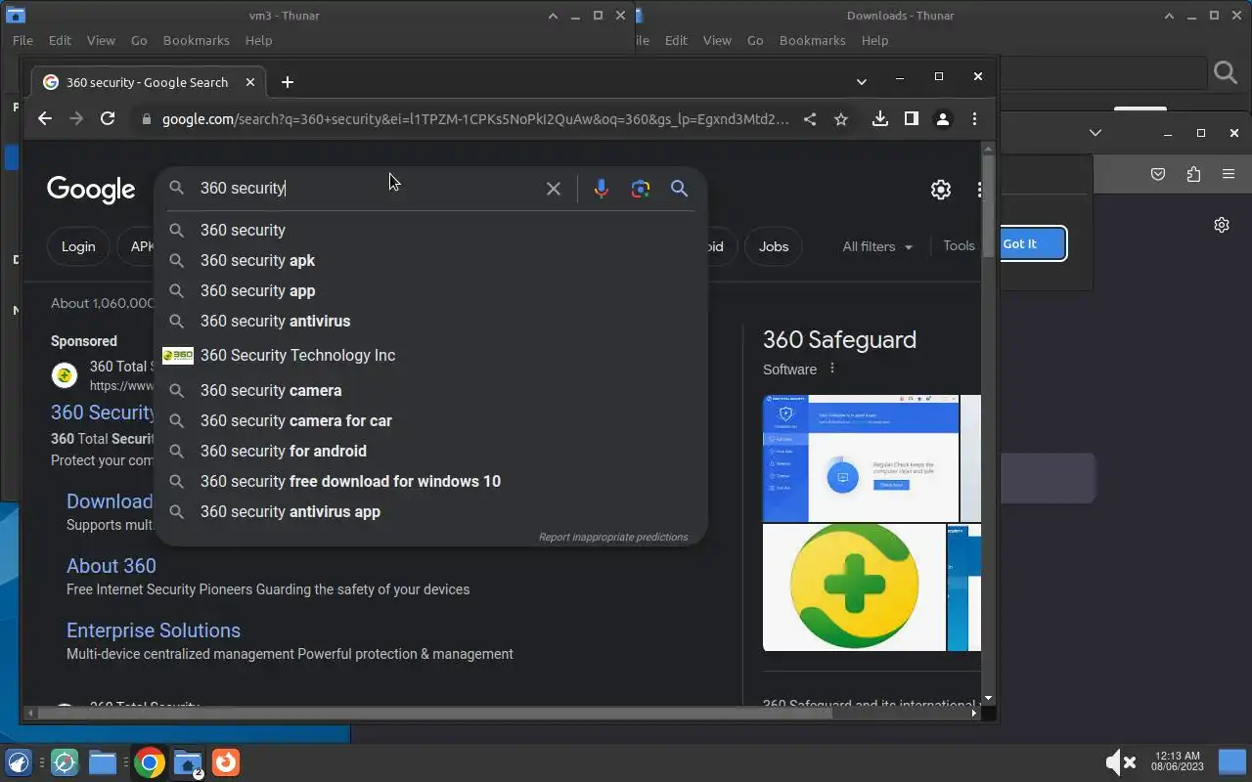Screen dimensions: 1252x782
Task: Open Chrome downloads icon
Action: pos(880,118)
